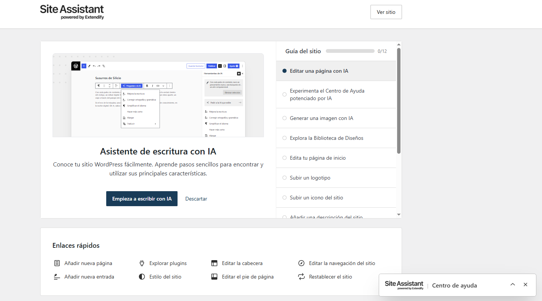
Task: Click circle marker beside Explora la Biblioteca
Action: point(285,138)
